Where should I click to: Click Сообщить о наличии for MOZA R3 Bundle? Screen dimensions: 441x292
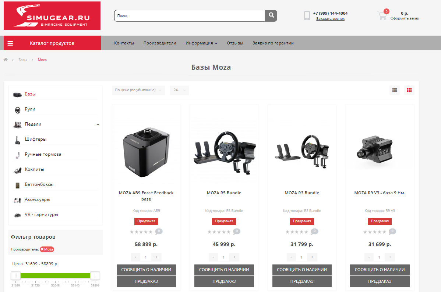point(302,270)
